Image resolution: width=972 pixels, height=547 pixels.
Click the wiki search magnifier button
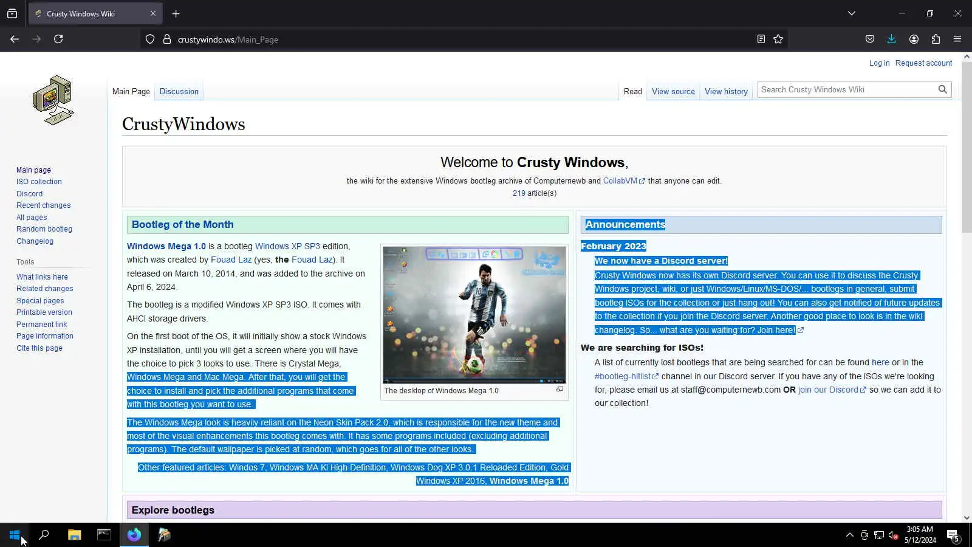[x=942, y=89]
